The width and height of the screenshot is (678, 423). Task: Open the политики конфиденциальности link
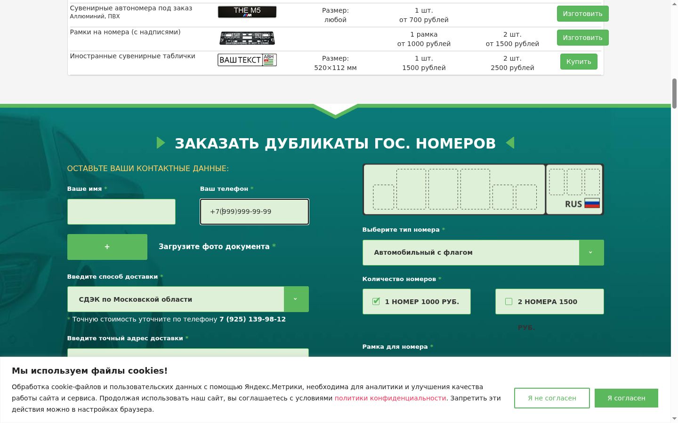point(390,398)
